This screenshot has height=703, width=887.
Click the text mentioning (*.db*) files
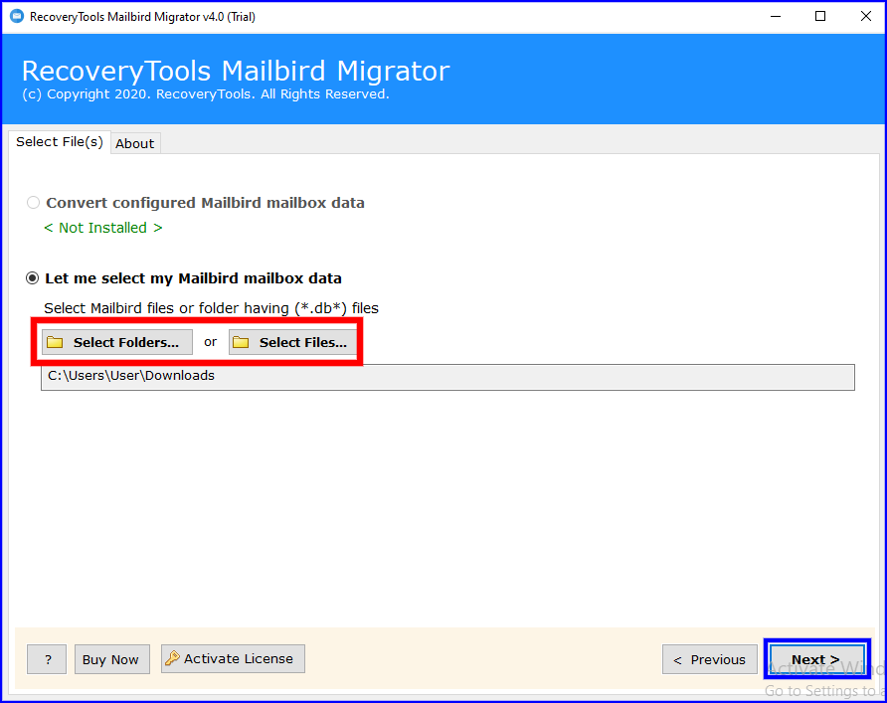point(211,308)
